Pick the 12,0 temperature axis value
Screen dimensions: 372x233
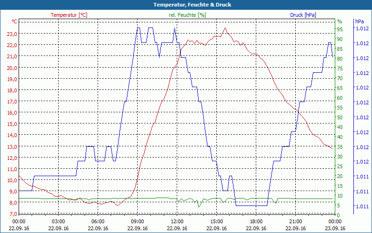tap(12, 158)
